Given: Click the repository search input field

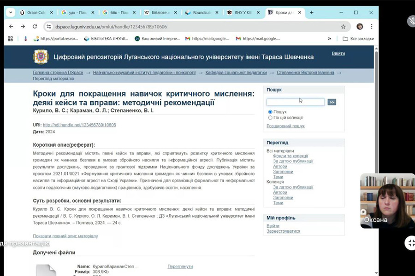Looking at the screenshot, I should point(296,102).
